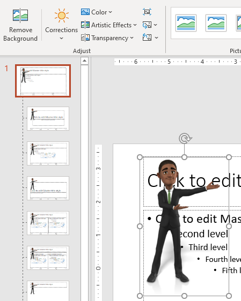Expand the Change Picture arrow
Image resolution: width=241 pixels, height=301 pixels.
(156, 25)
